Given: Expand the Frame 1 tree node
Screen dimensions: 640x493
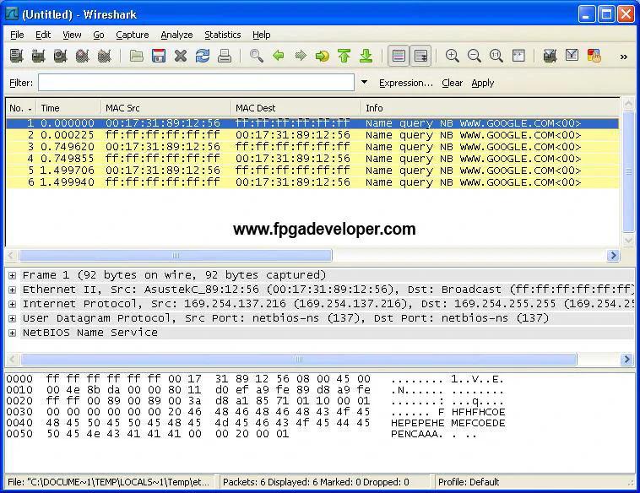Looking at the screenshot, I should click(x=12, y=275).
